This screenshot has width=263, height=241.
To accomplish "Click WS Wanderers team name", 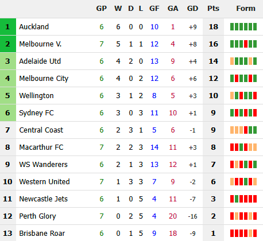I will [x=43, y=165].
